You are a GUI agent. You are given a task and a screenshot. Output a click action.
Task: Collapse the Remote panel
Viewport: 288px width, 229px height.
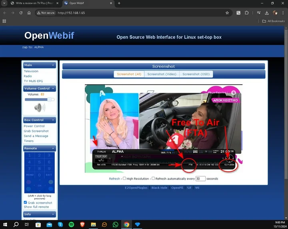[53, 148]
